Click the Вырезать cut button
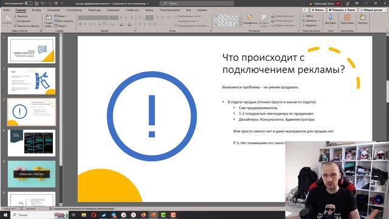 [x=21, y=16]
